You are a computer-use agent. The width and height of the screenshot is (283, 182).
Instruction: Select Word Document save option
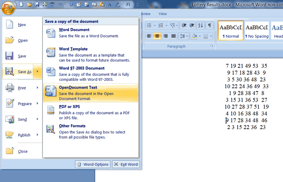pos(91,33)
